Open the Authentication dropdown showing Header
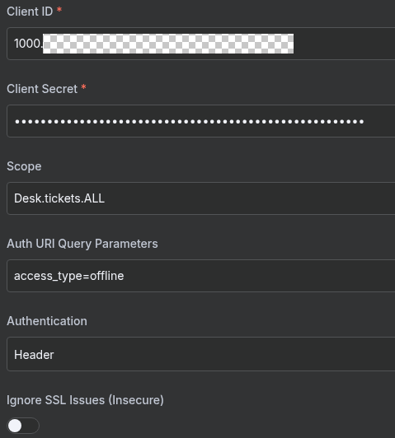The height and width of the screenshot is (438, 395). pyautogui.click(x=201, y=354)
